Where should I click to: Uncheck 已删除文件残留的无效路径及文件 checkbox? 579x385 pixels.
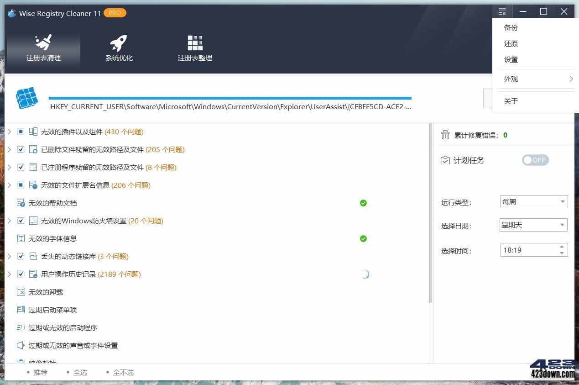[21, 149]
